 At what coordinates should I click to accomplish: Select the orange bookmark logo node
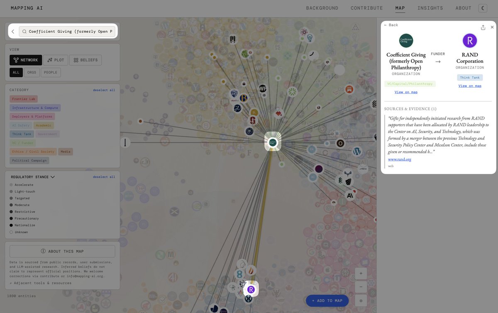point(349,89)
